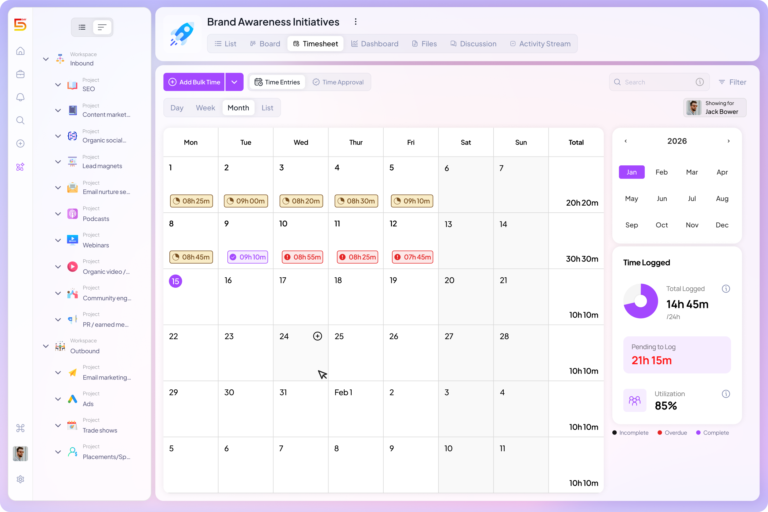Open the Ads project icon
The width and height of the screenshot is (768, 512).
click(x=72, y=399)
